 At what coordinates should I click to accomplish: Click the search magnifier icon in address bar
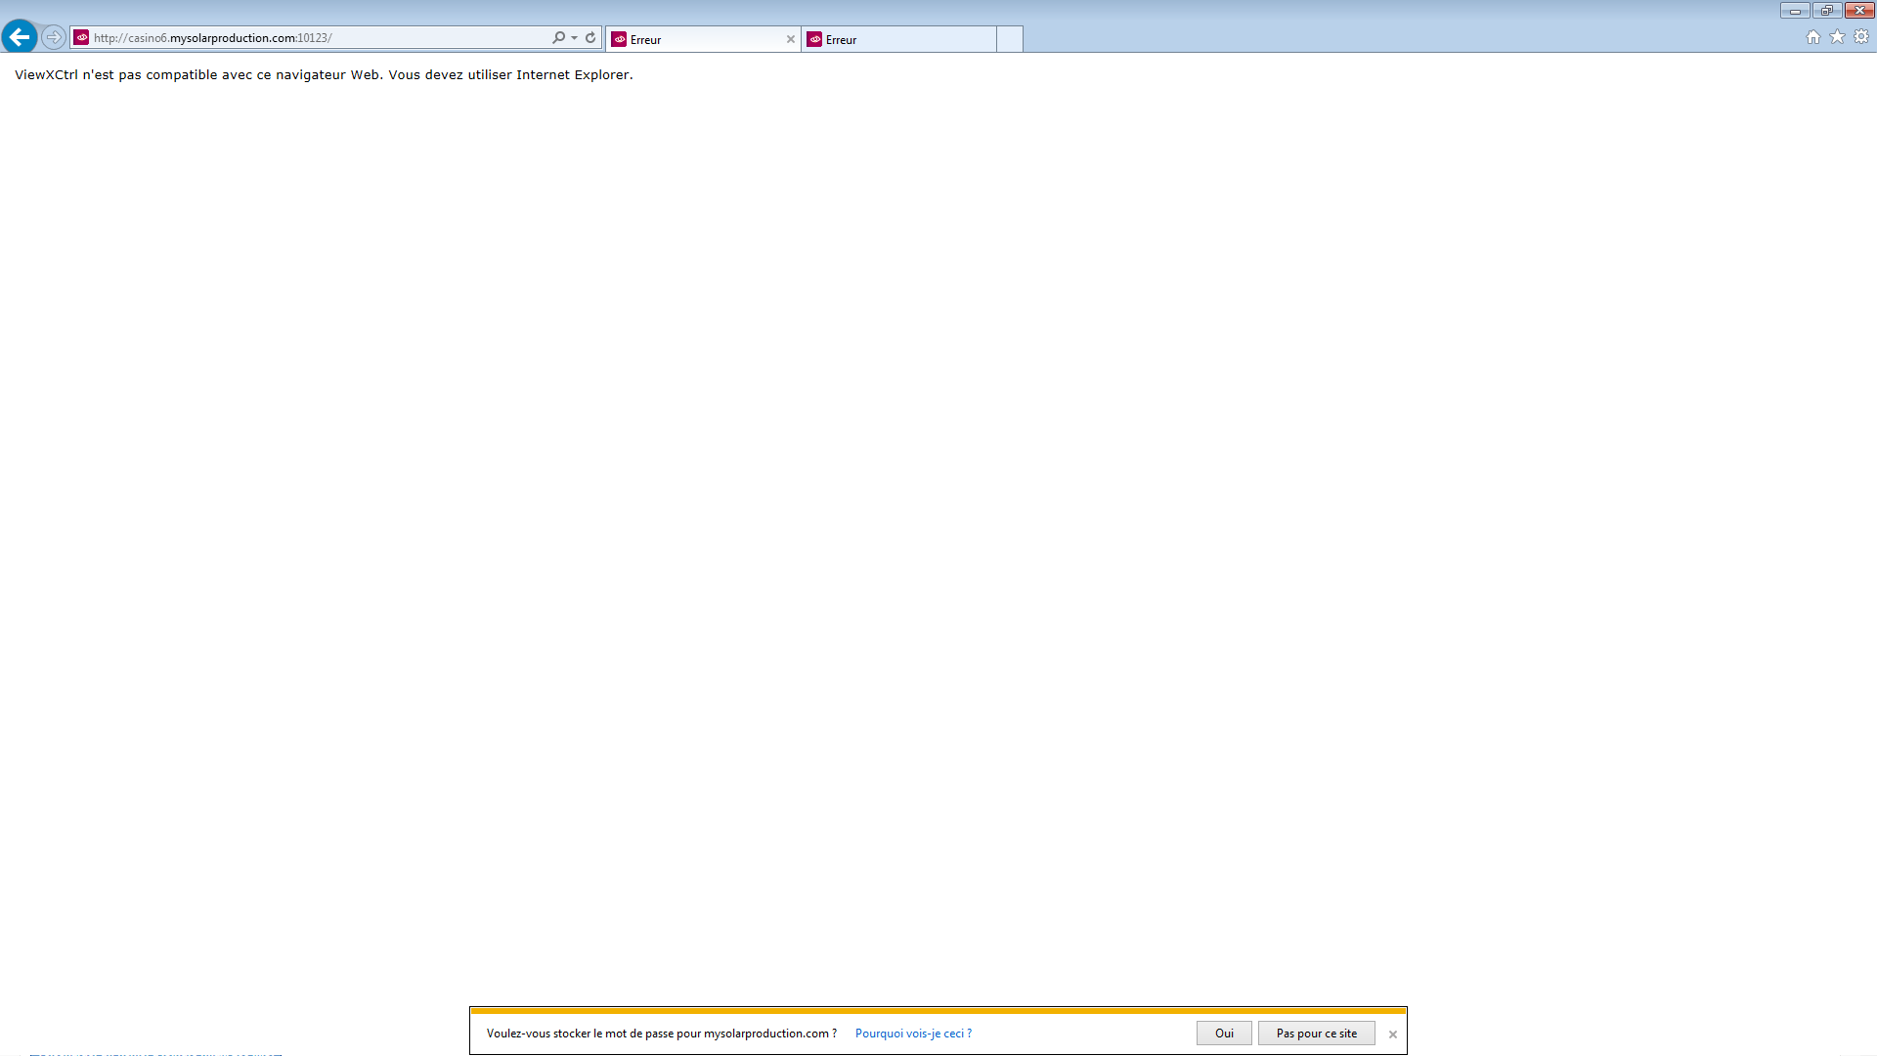click(x=558, y=37)
